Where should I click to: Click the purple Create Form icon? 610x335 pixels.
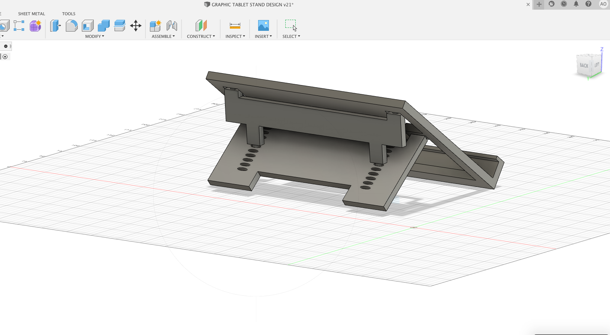coord(35,26)
